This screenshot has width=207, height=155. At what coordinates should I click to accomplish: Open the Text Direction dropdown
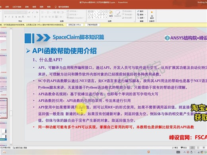click(x=72, y=11)
